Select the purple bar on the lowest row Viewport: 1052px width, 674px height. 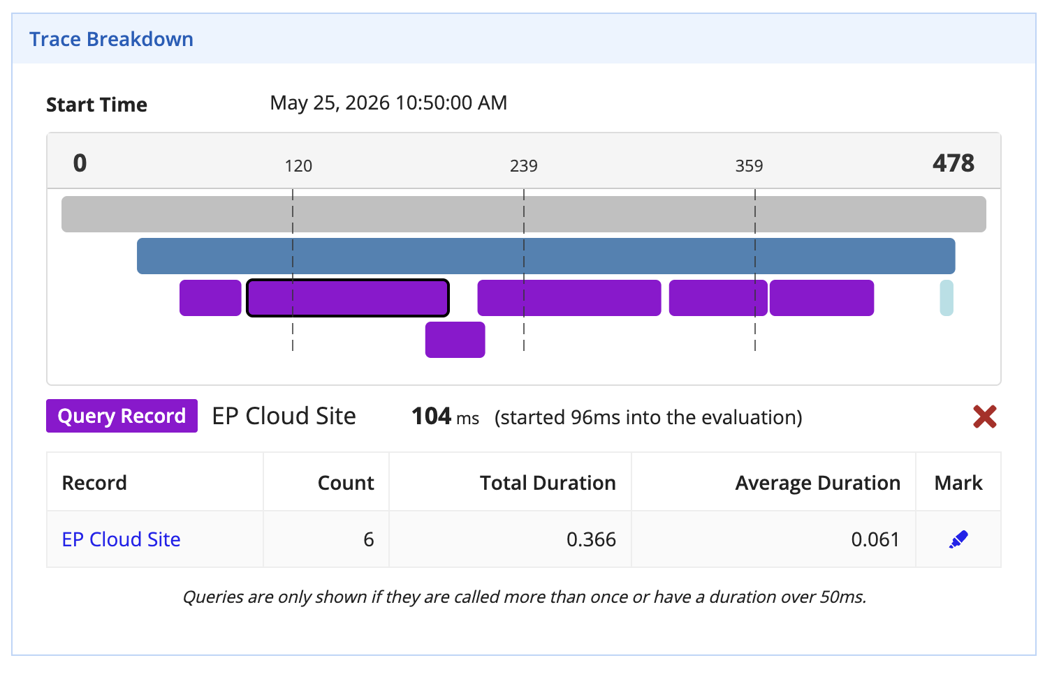[x=455, y=340]
